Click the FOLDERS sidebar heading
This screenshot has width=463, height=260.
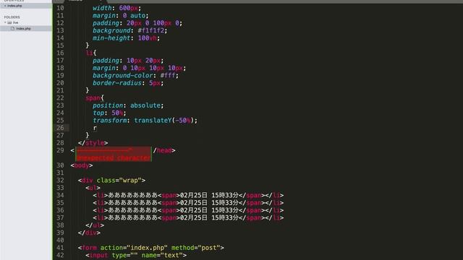(x=12, y=17)
